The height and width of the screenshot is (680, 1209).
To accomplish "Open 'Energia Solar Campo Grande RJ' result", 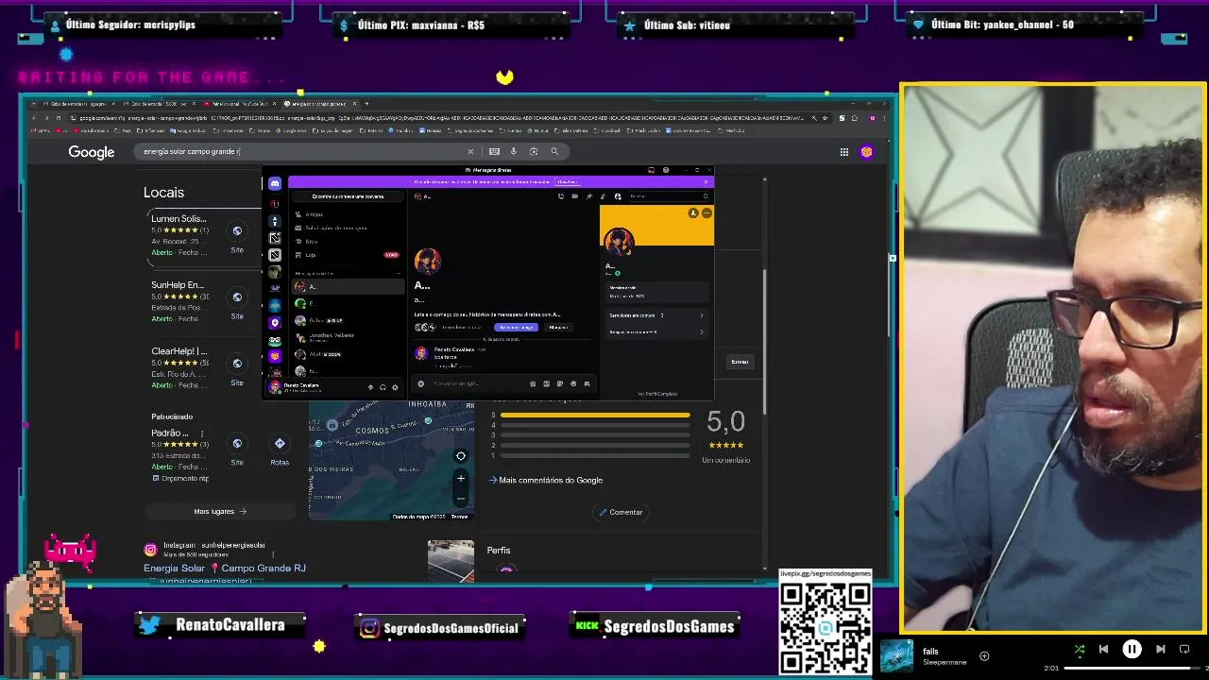I will [x=224, y=568].
